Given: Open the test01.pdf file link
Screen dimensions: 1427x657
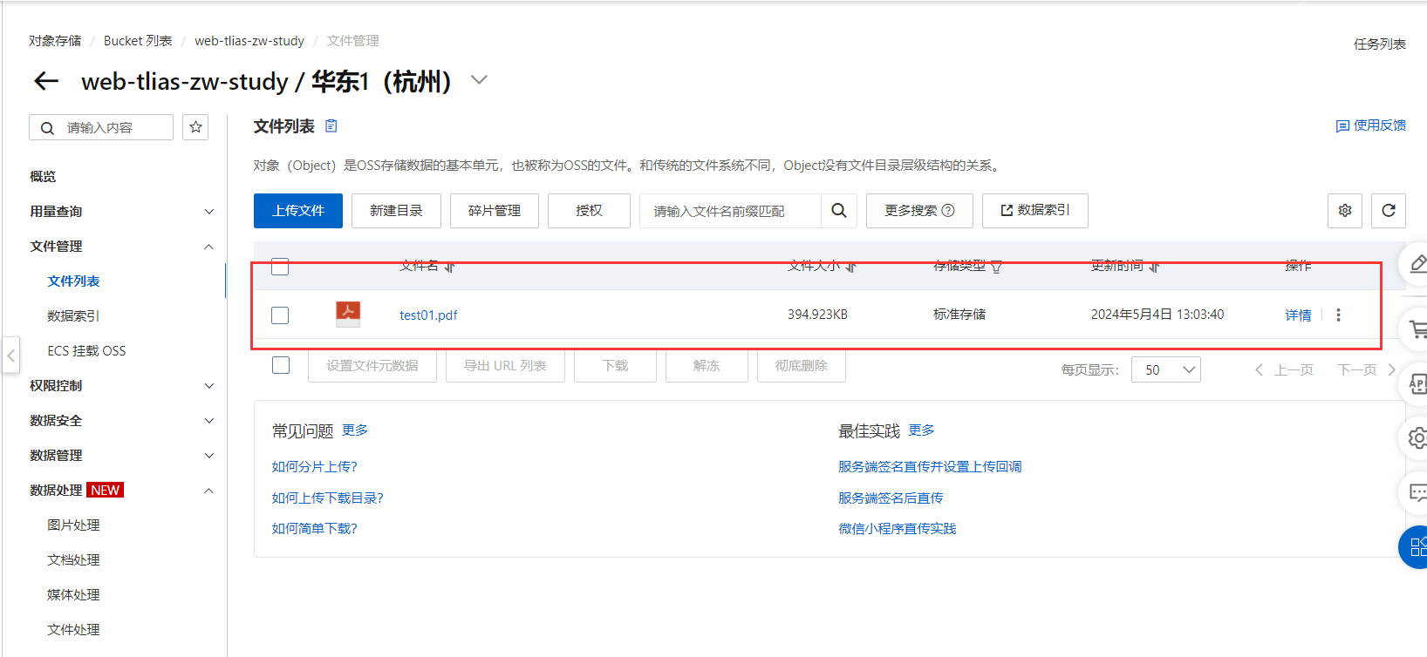Looking at the screenshot, I should [427, 315].
